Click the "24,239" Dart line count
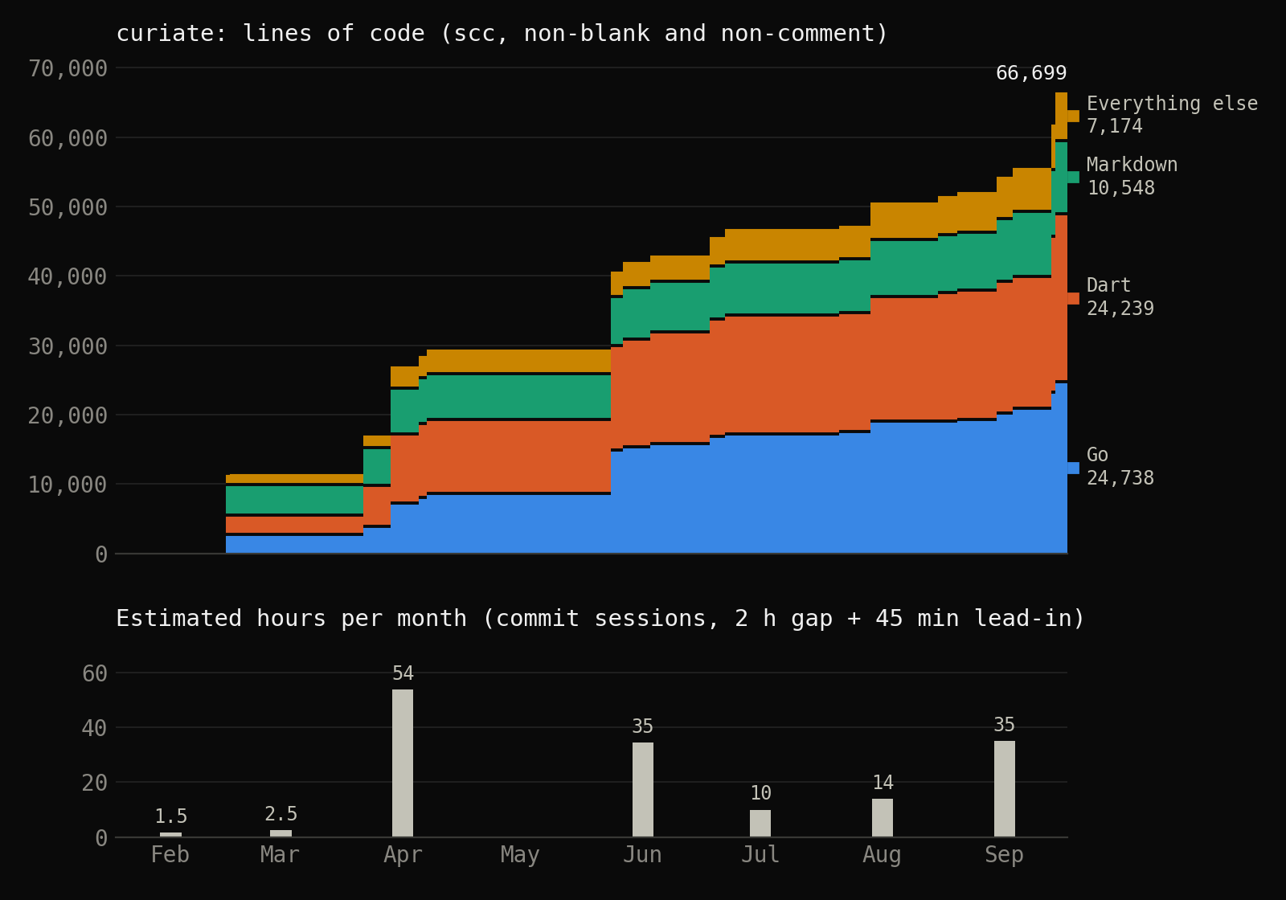 (x=1120, y=309)
